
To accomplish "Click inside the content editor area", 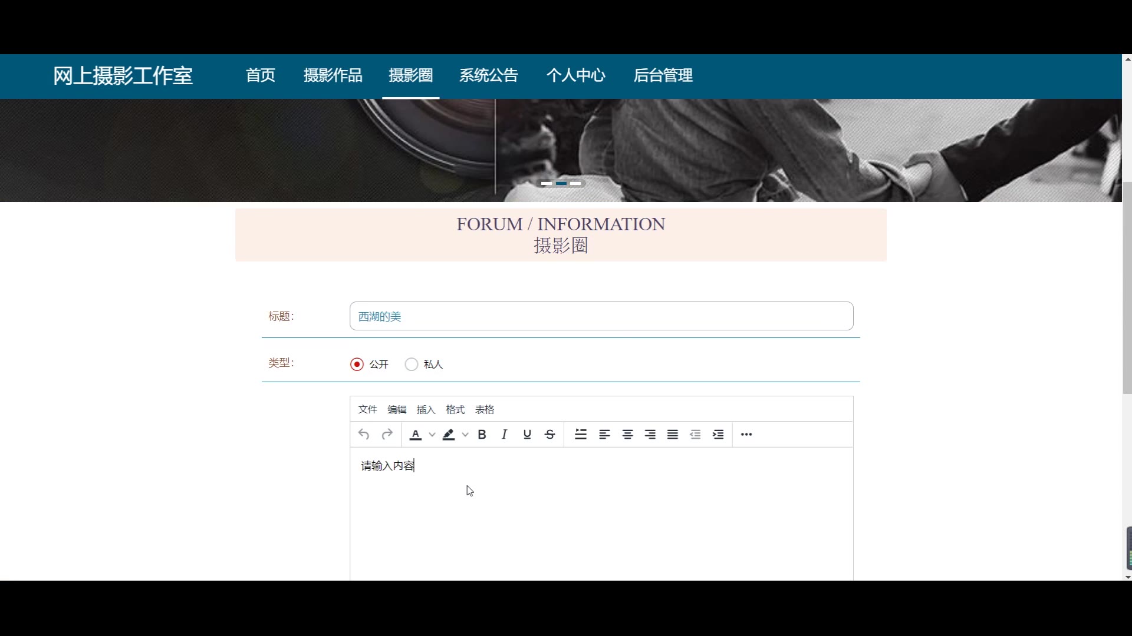I will click(601, 514).
